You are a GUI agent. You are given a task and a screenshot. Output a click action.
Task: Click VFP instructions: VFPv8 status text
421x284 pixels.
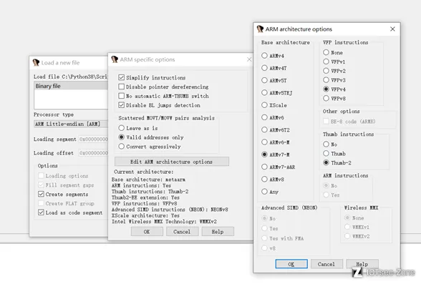[x=144, y=204]
